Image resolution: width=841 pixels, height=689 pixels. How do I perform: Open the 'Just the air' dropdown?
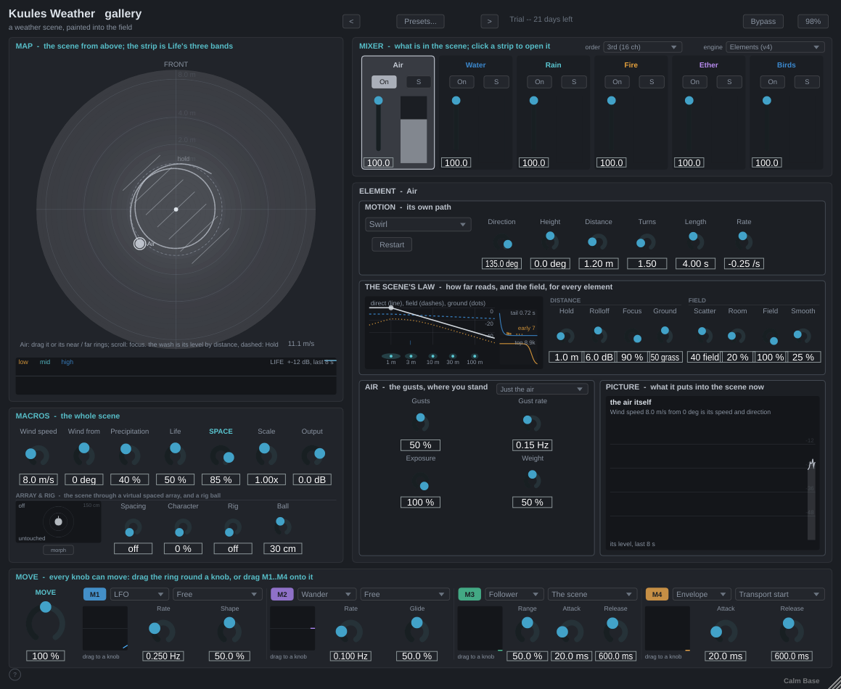[x=542, y=389]
